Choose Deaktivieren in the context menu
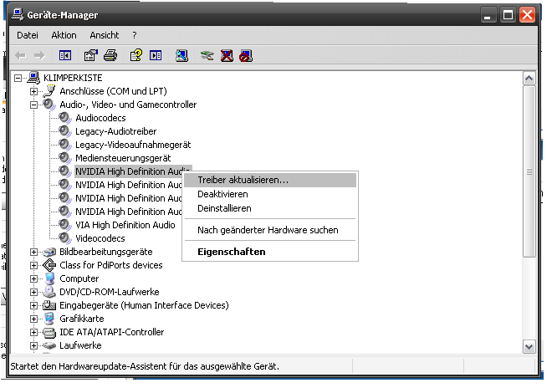This screenshot has height=388, width=552. [x=270, y=194]
